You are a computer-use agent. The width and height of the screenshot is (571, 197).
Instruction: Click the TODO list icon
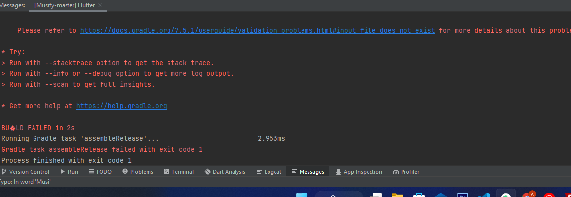tap(91, 172)
